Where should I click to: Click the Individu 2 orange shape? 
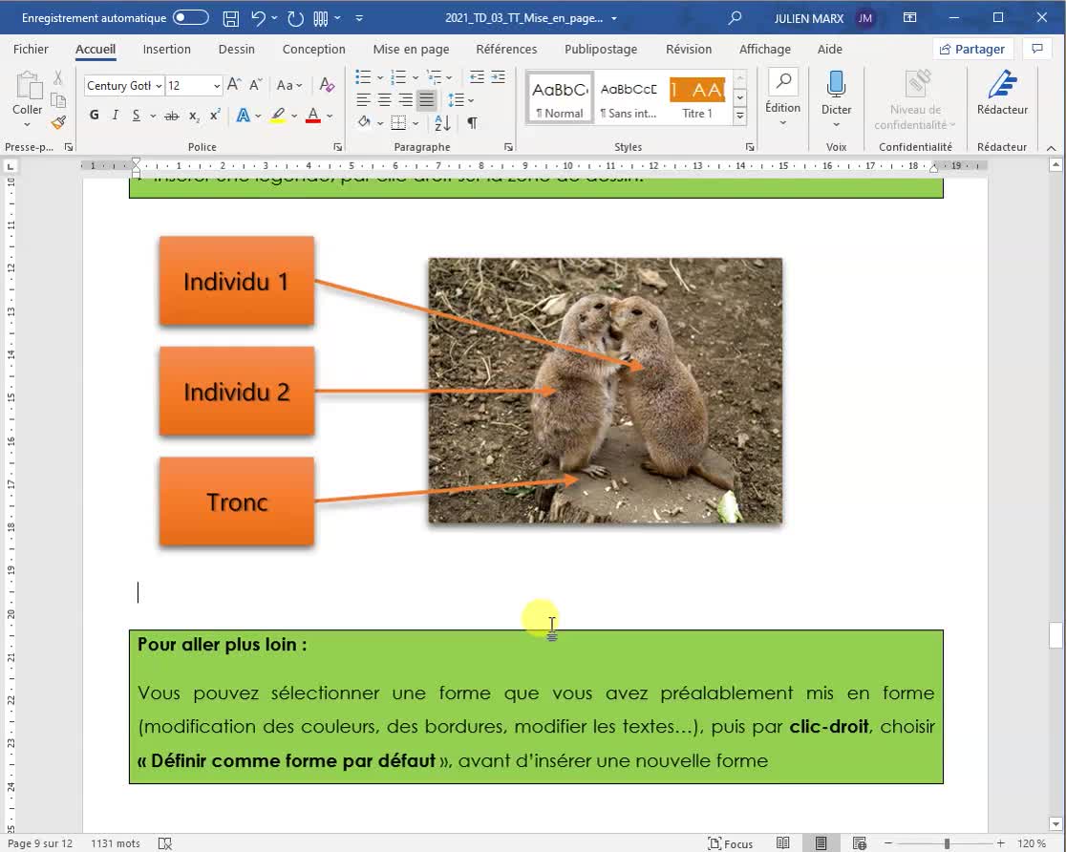[237, 392]
